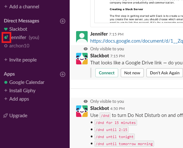
Task: Click the 'Only visible to you' label above 4:50 PM message
Action: [x=107, y=102]
